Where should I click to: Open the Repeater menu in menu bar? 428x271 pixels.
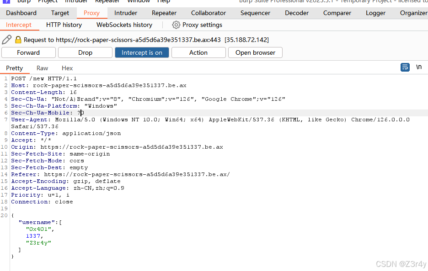(x=107, y=1)
